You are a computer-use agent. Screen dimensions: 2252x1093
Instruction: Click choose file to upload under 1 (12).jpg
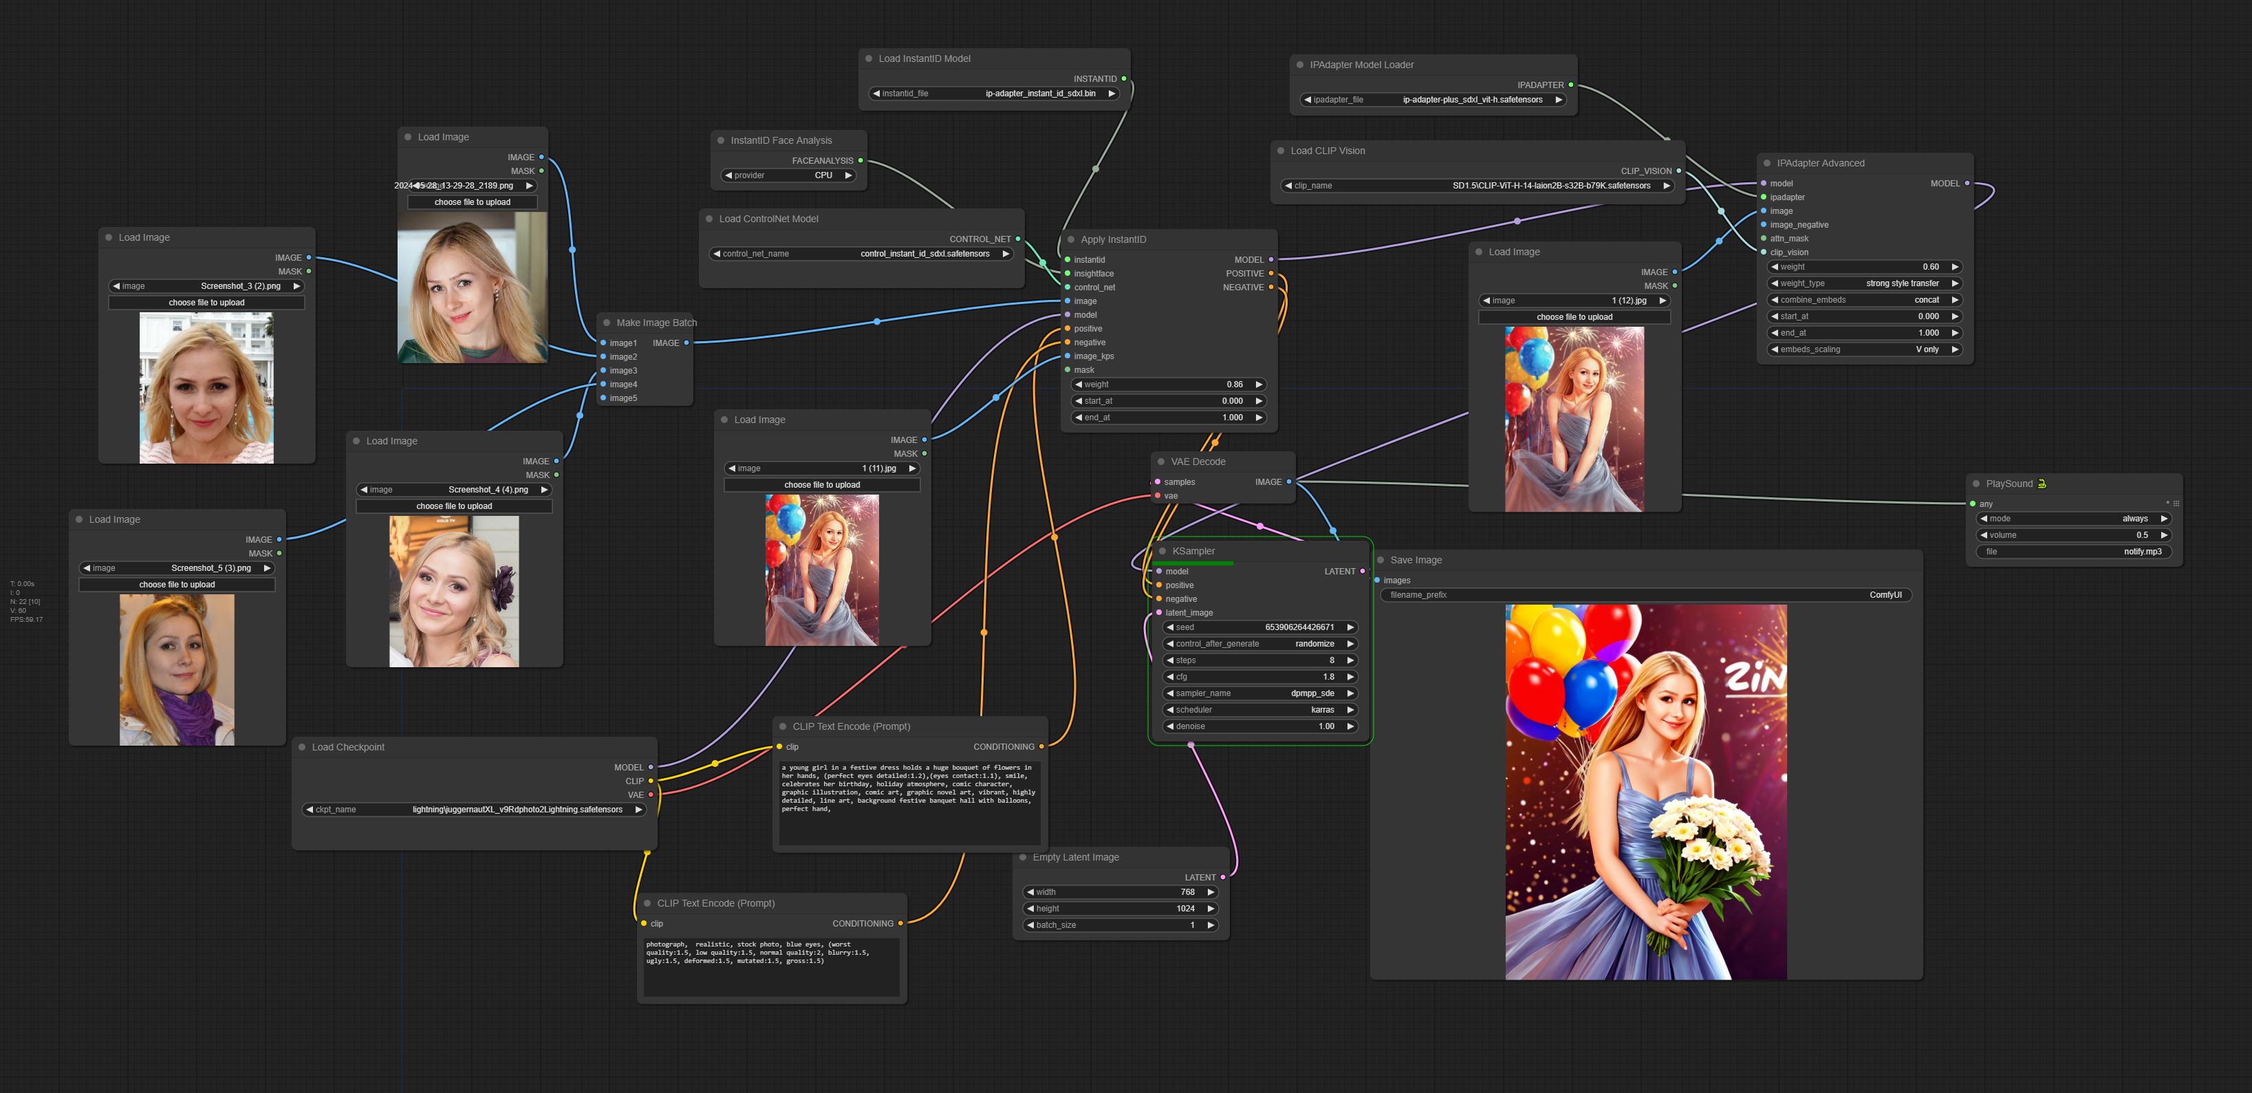pyautogui.click(x=1574, y=316)
